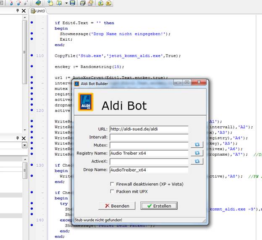Click the Aldi logo image in the dialog
This screenshot has width=262, height=240.
tap(86, 102)
